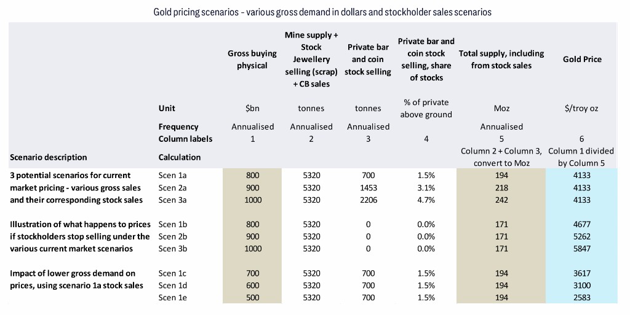Click the "% of private above ground" unit

426,108
